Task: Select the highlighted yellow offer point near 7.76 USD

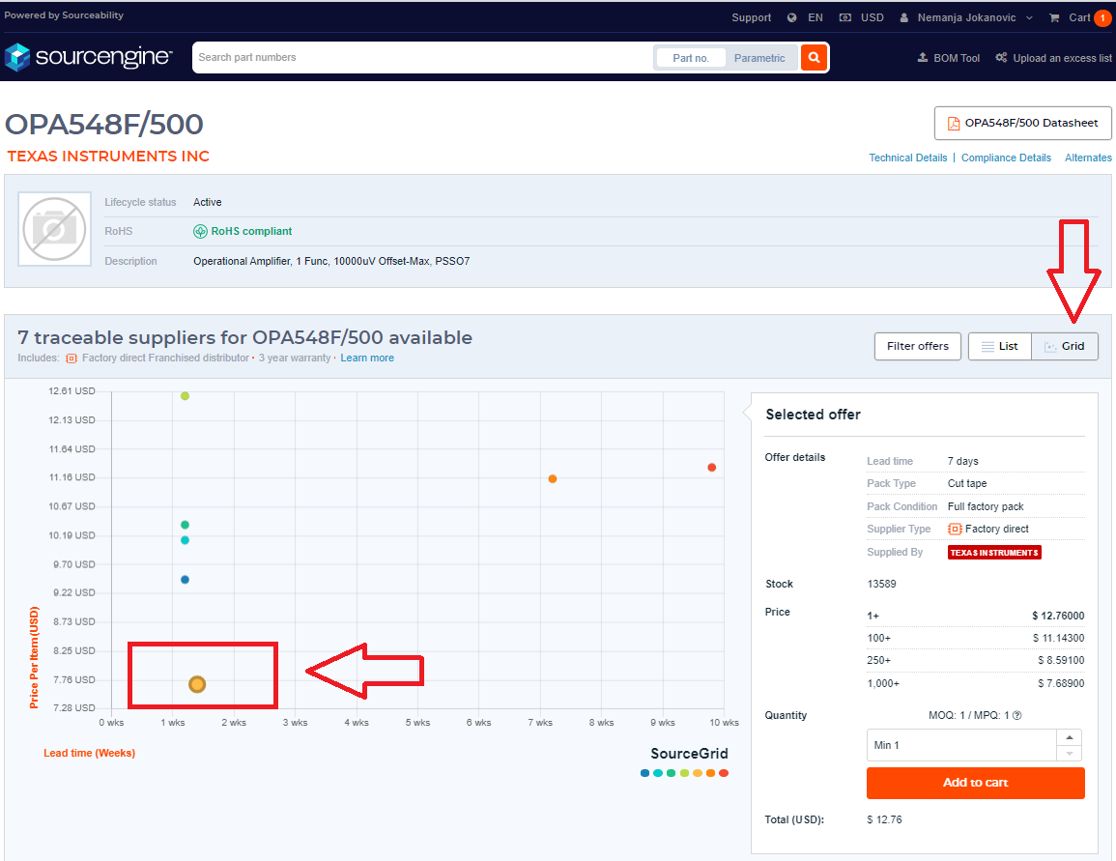Action: tap(197, 684)
